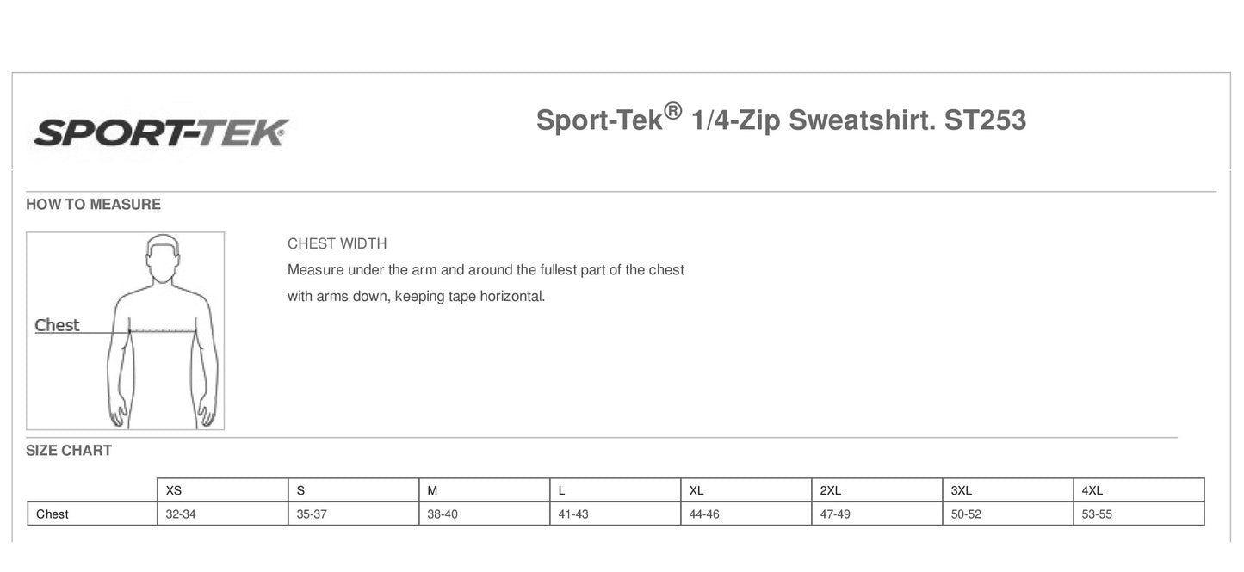Image resolution: width=1244 pixels, height=572 pixels.
Task: Click the "Measure under the arm" instruction line
Action: [x=486, y=270]
